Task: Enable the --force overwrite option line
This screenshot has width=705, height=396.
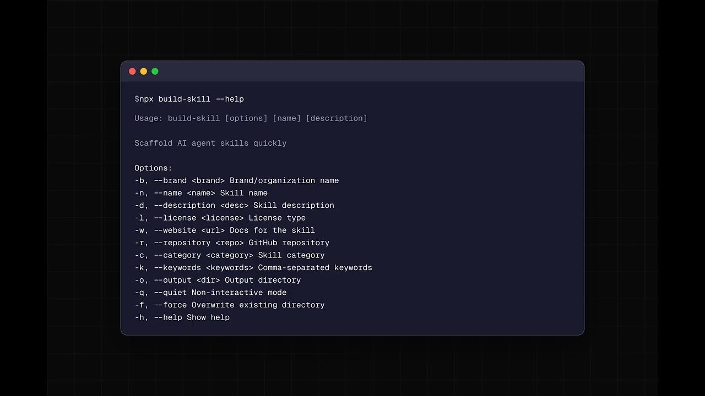Action: [x=229, y=305]
